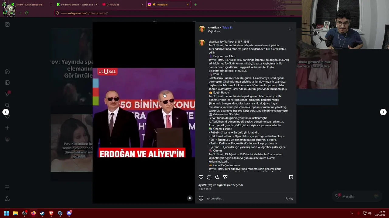389x218 pixels.
Task: Open direct messages icon in sidebar
Action: 7,94
